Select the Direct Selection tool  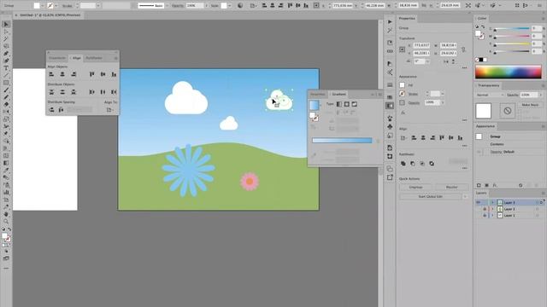tap(6, 32)
